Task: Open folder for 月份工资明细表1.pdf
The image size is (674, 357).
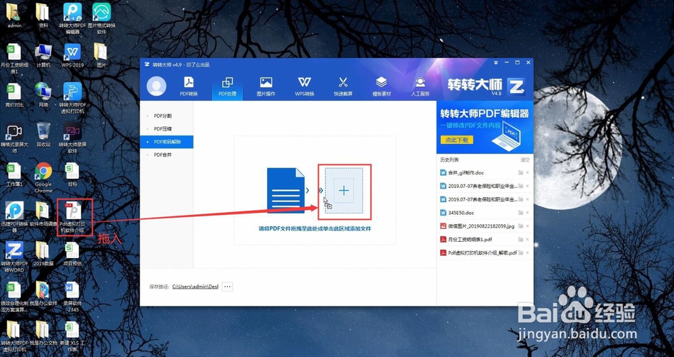Action: tap(520, 239)
